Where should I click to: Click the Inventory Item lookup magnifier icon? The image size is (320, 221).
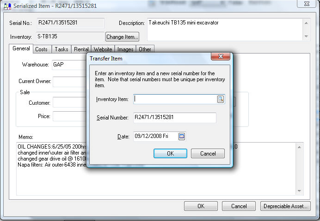[221, 99]
